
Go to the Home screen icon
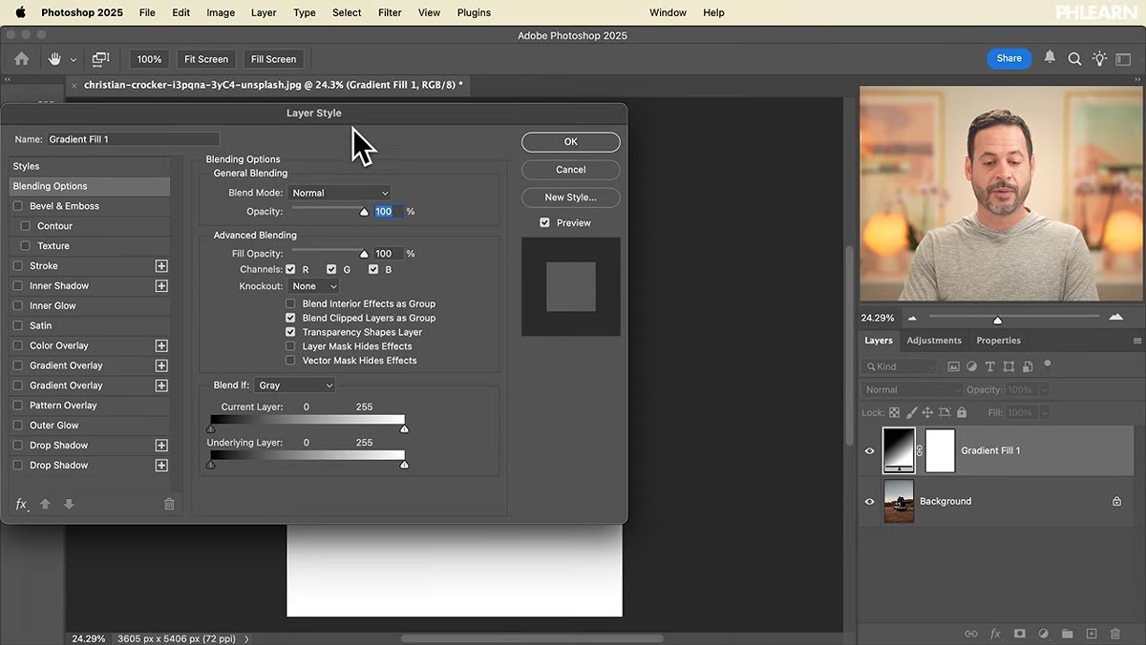coord(21,59)
